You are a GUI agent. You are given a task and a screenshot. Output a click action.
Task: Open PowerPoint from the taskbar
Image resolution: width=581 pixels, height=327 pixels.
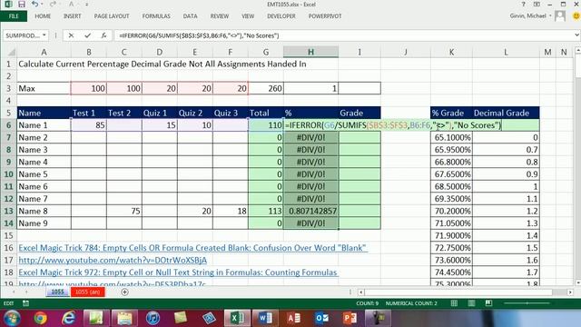[350, 318]
